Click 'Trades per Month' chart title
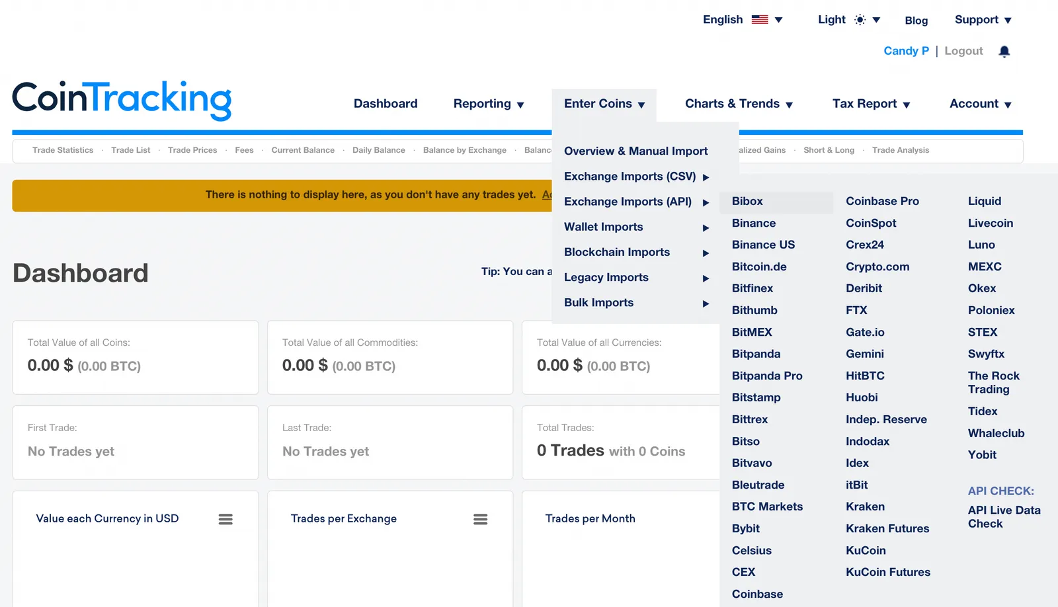 point(590,519)
